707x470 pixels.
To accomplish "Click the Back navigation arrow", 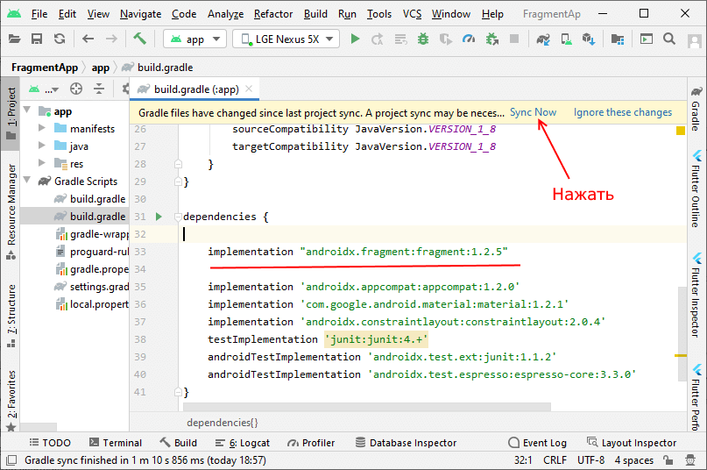I will (x=88, y=39).
